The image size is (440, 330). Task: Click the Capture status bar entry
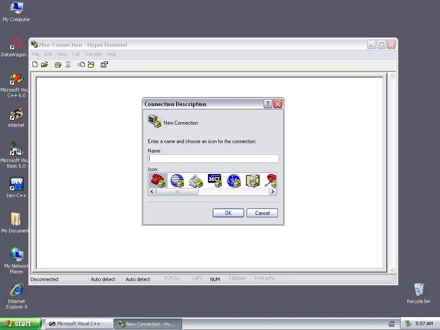[x=237, y=278]
